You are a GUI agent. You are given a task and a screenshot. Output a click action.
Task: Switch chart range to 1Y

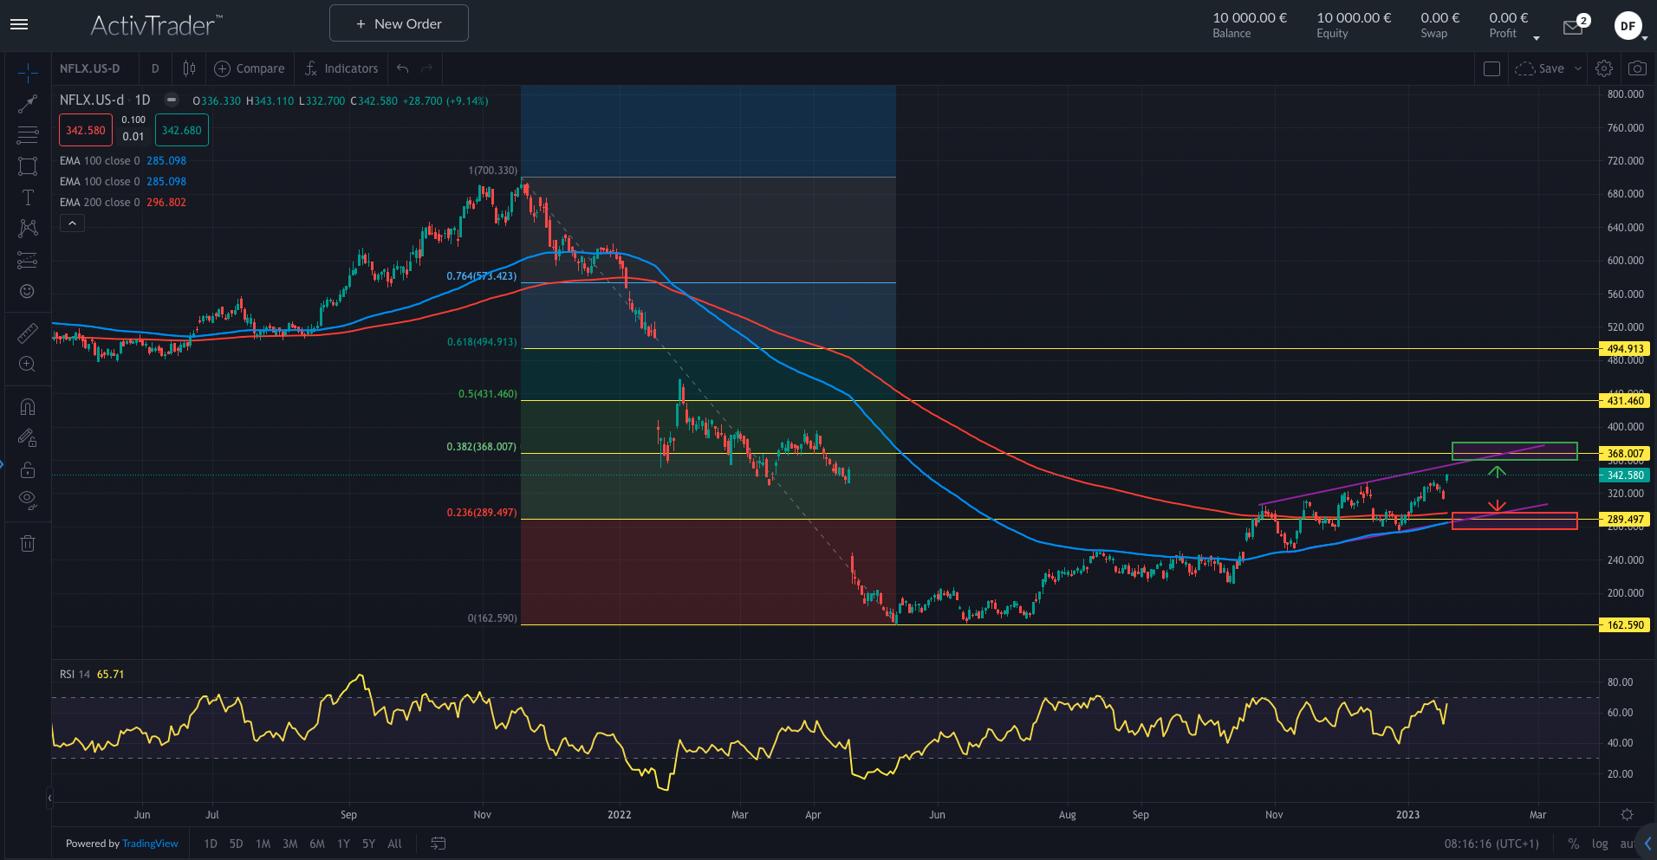(x=343, y=844)
